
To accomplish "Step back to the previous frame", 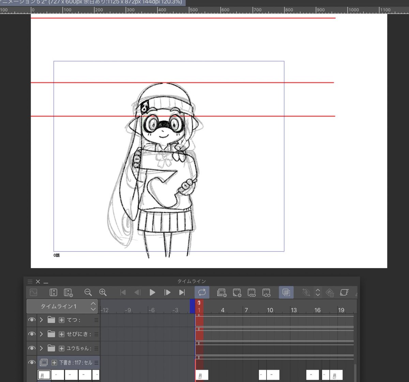I will click(137, 292).
